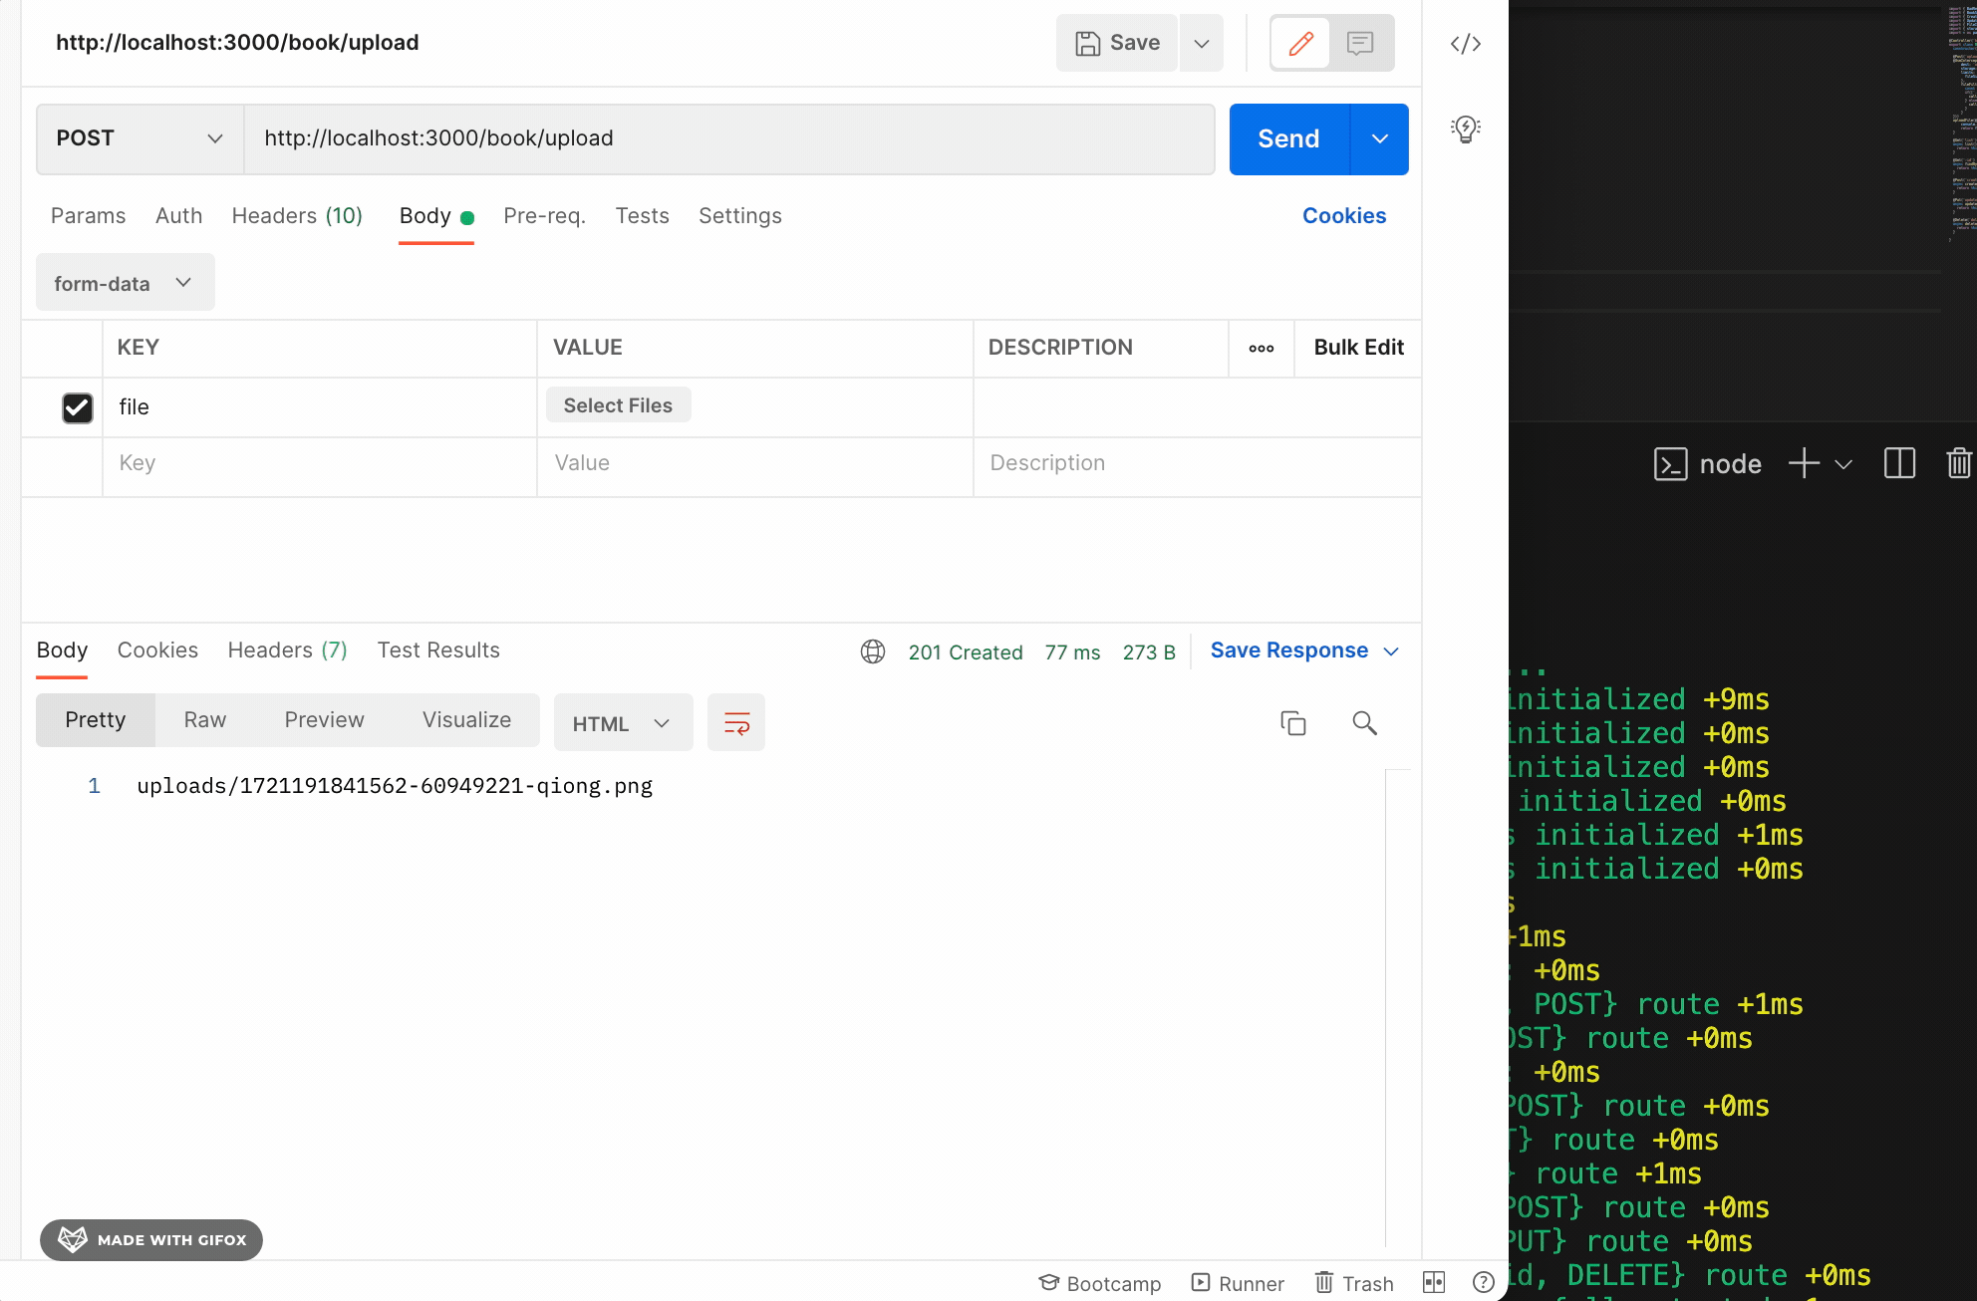This screenshot has height=1301, width=1977.
Task: Delete terminal with trash icon
Action: (x=1958, y=463)
